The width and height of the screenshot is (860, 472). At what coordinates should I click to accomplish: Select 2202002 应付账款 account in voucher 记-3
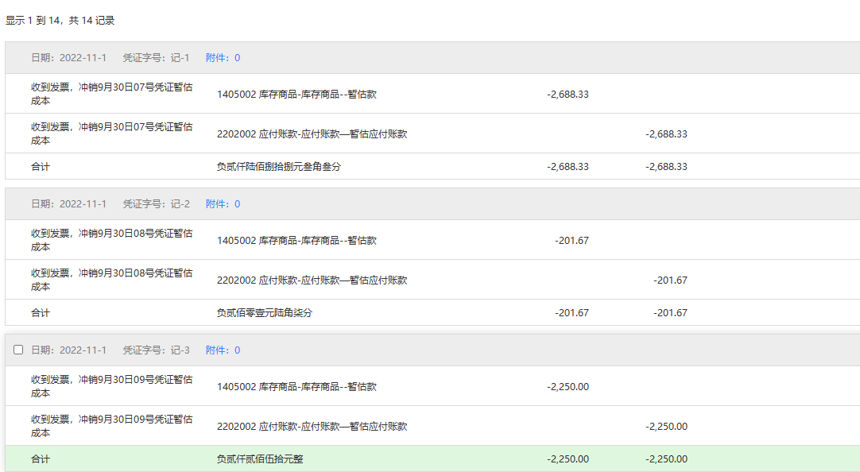[312, 427]
